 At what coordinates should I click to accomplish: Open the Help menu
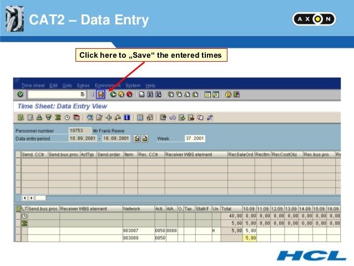click(x=150, y=86)
